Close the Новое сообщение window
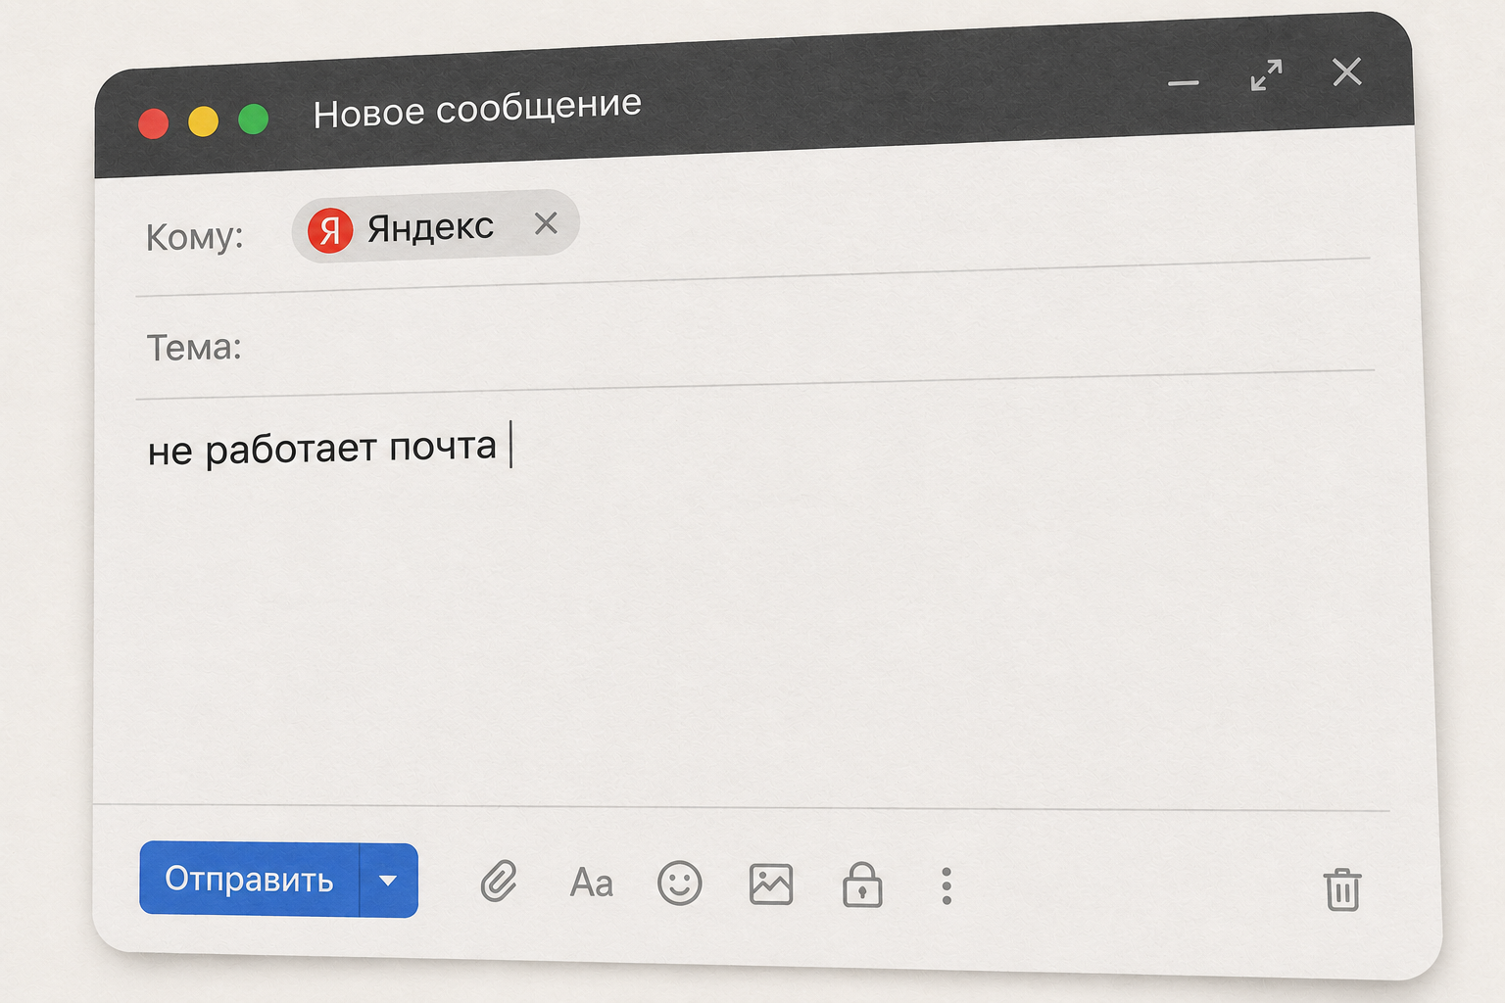The image size is (1505, 1003). pyautogui.click(x=1347, y=72)
